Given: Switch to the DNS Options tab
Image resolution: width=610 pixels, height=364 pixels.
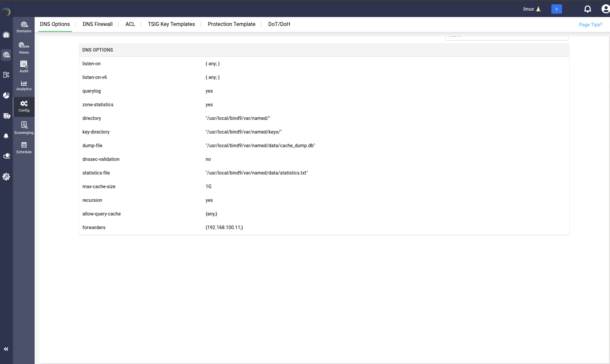Looking at the screenshot, I should pos(55,24).
